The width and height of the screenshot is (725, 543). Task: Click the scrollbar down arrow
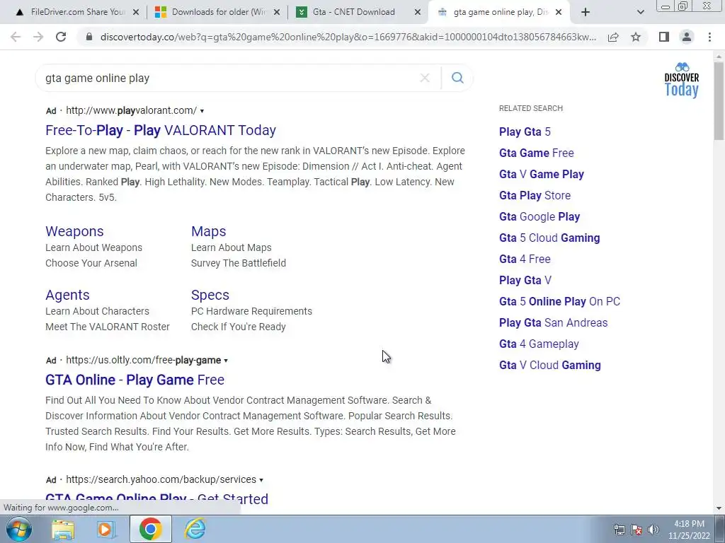719,508
